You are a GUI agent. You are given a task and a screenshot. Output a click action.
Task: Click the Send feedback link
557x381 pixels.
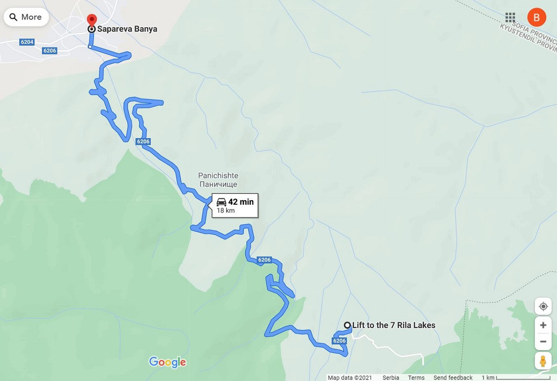tap(453, 378)
